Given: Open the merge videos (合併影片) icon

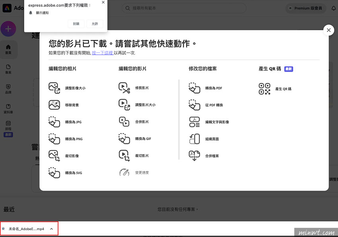Looking at the screenshot, I should point(124,121).
